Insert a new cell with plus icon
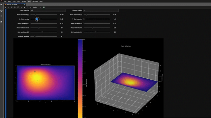Screen dimensions: 211x118 tap(9, 7)
